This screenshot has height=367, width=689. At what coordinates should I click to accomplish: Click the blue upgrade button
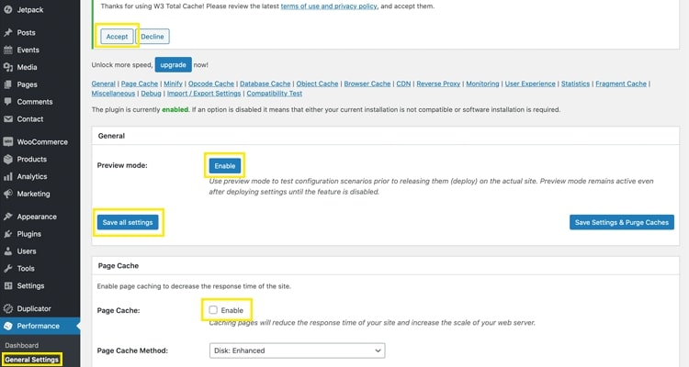(173, 64)
